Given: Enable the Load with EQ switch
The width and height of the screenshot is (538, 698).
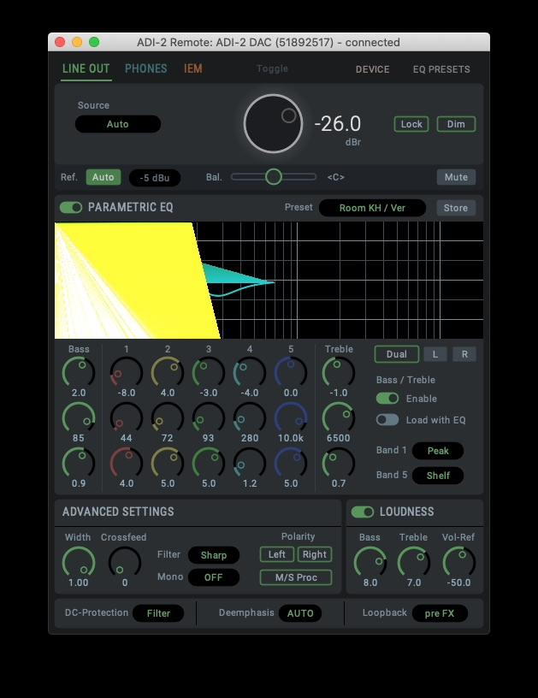Looking at the screenshot, I should (x=387, y=420).
